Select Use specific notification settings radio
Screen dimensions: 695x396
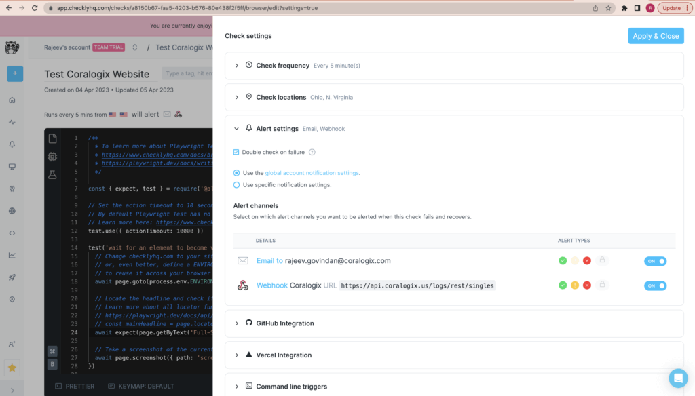(236, 184)
